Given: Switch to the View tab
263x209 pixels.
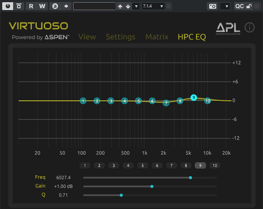Looking at the screenshot, I should [87, 37].
